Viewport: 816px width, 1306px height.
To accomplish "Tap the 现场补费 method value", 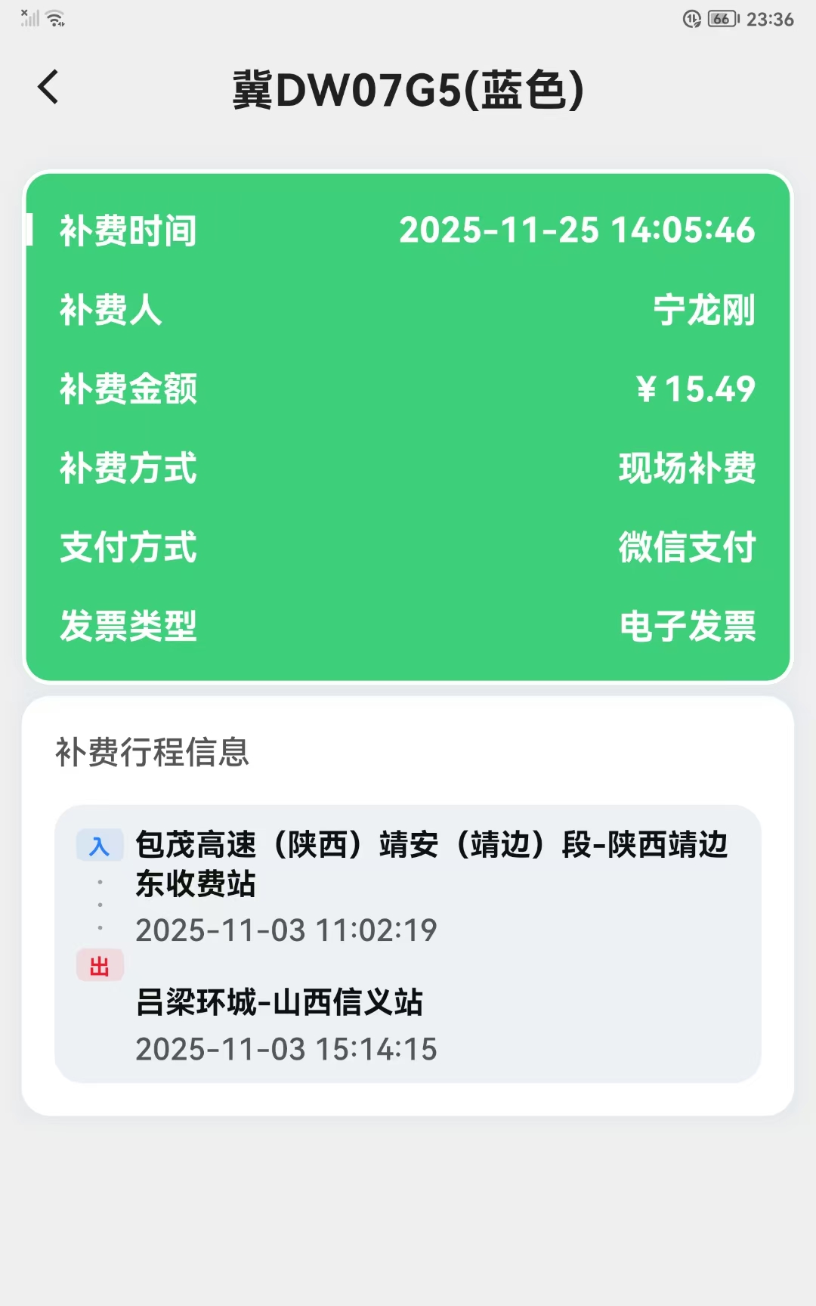I will pyautogui.click(x=687, y=468).
